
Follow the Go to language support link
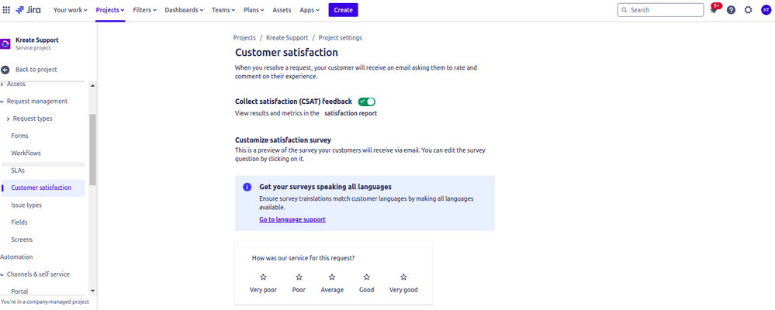click(292, 219)
